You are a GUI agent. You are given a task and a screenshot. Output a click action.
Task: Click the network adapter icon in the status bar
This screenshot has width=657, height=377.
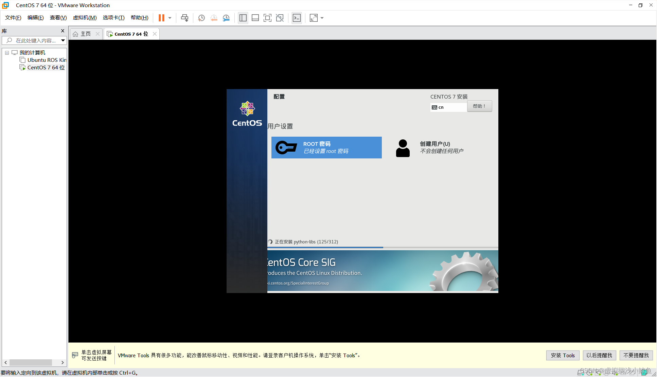click(x=599, y=373)
